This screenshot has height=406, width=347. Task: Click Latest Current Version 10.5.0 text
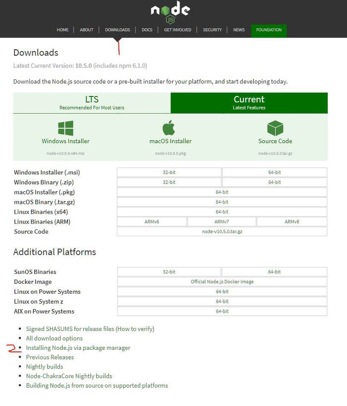[80, 66]
